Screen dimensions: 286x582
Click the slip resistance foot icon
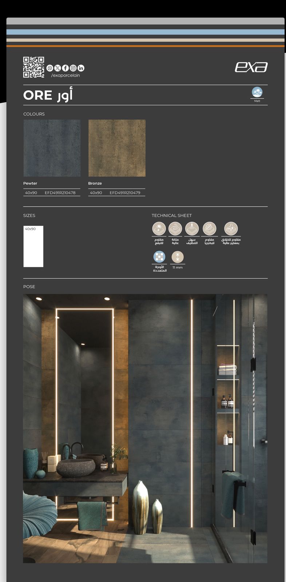[x=231, y=229]
